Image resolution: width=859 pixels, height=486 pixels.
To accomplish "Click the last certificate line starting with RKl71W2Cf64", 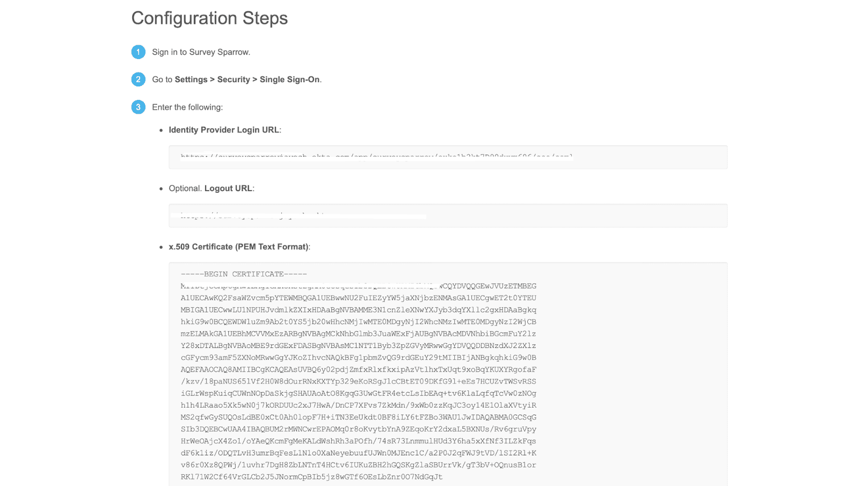I will pos(311,477).
